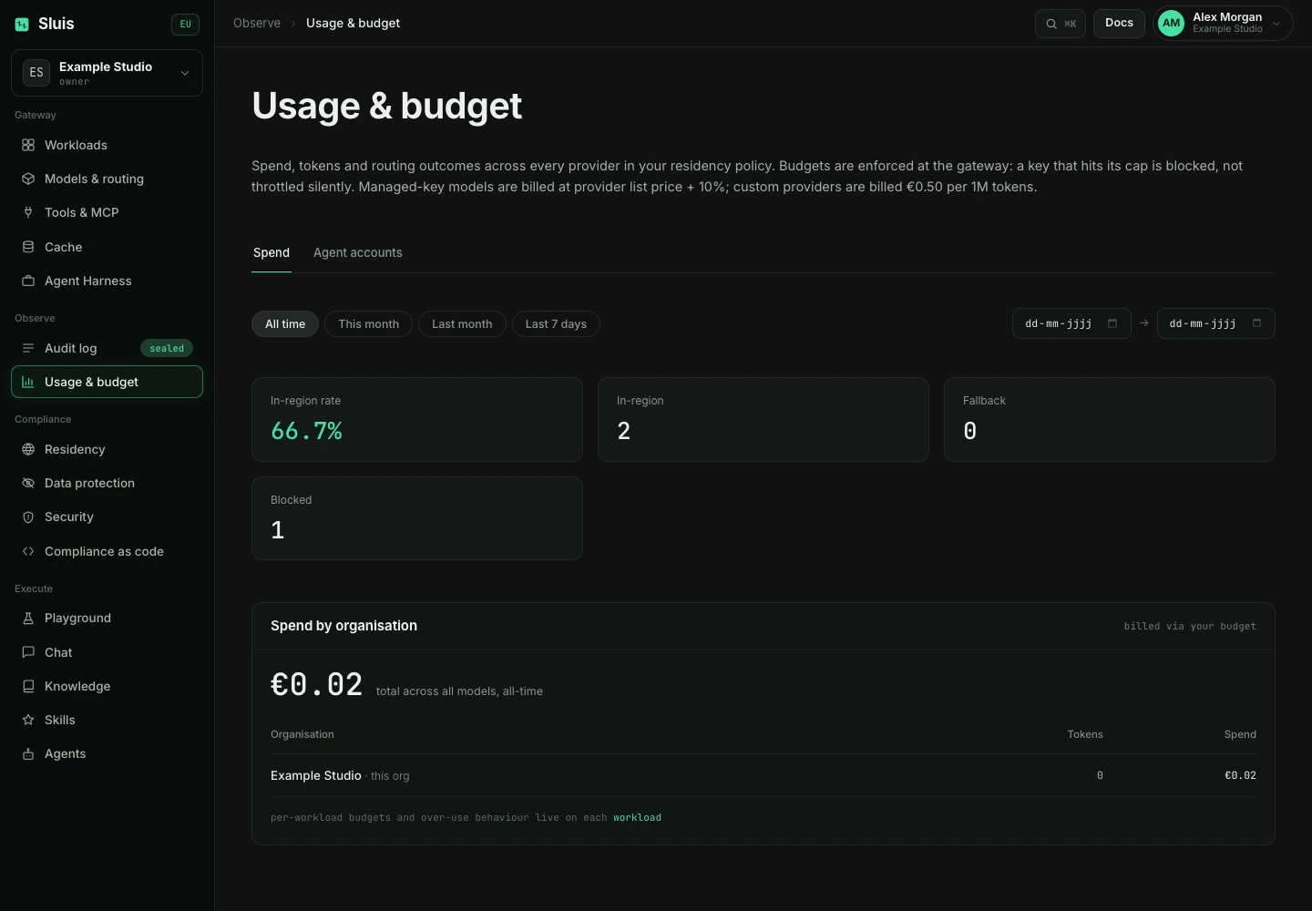
Task: Switch to the Agent accounts tab
Action: click(x=358, y=252)
